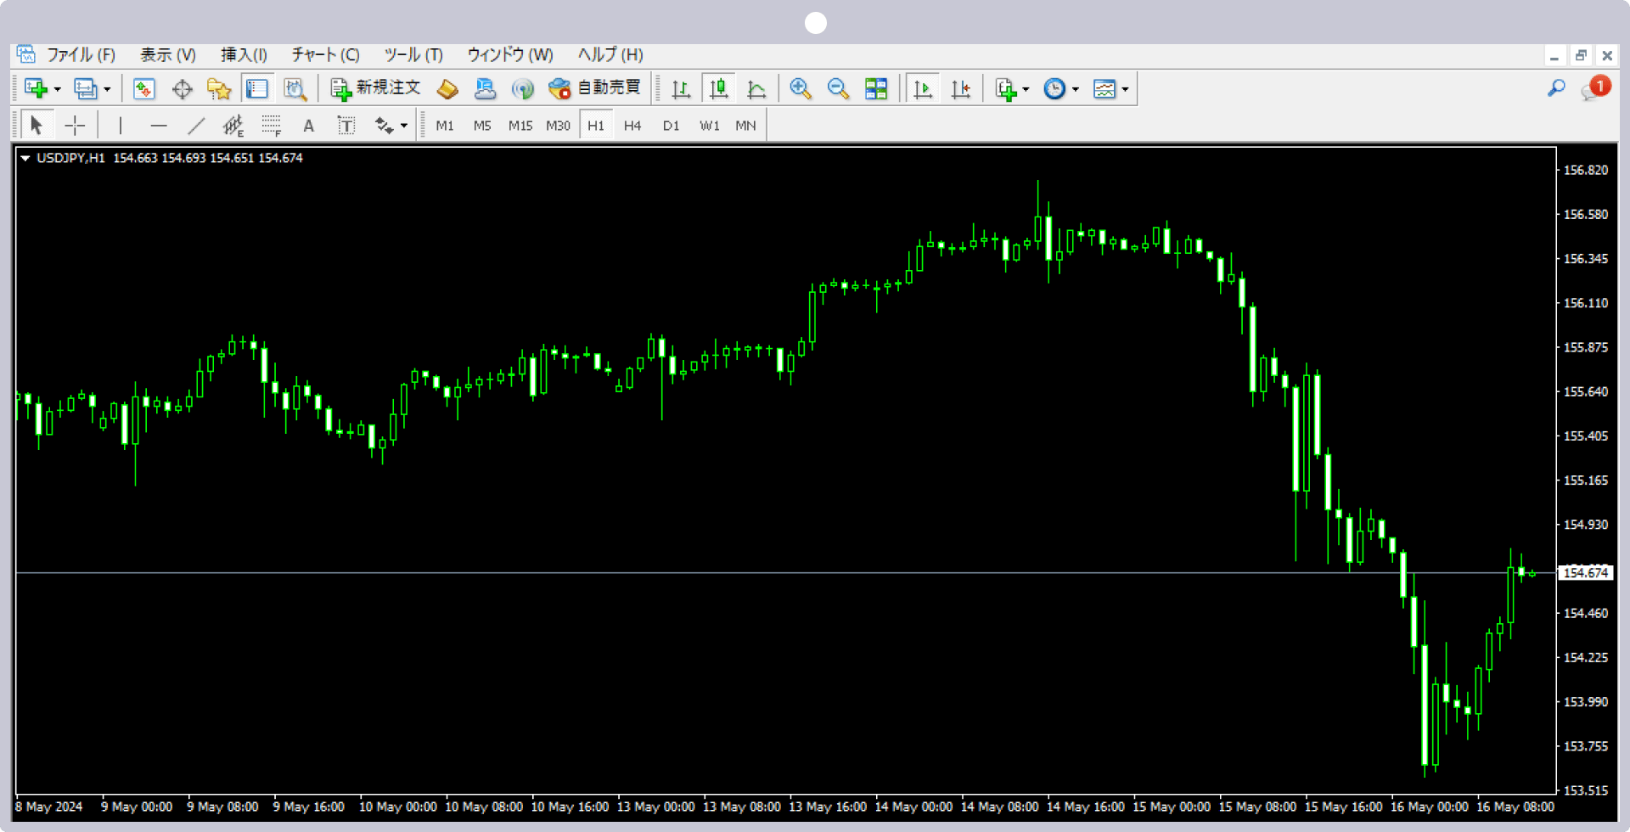Switch chart to candlestick style
This screenshot has height=832, width=1630.
(719, 88)
